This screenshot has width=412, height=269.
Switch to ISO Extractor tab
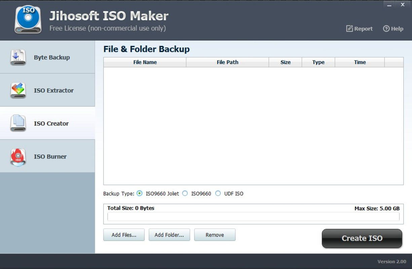click(47, 90)
